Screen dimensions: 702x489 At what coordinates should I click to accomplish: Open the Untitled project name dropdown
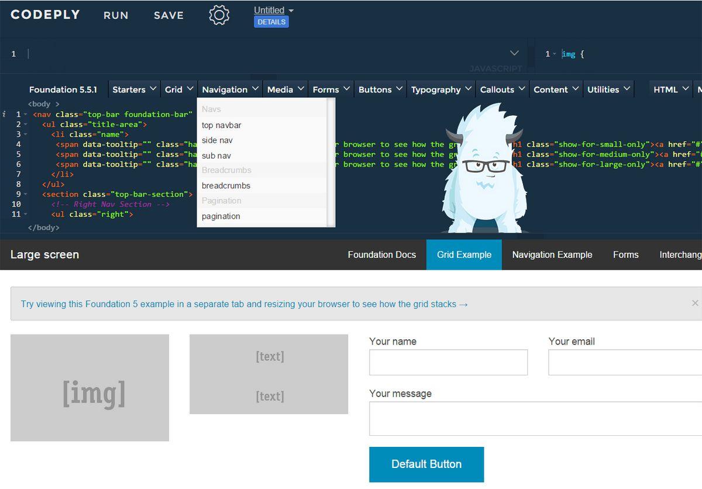point(273,10)
